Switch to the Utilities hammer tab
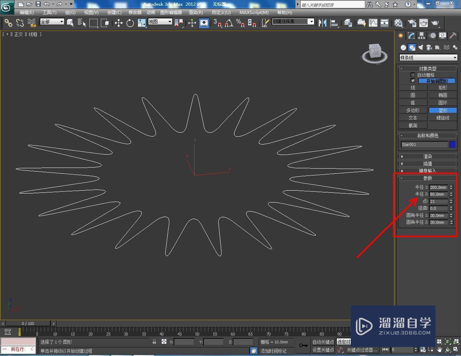The image size is (461, 356). click(x=453, y=36)
